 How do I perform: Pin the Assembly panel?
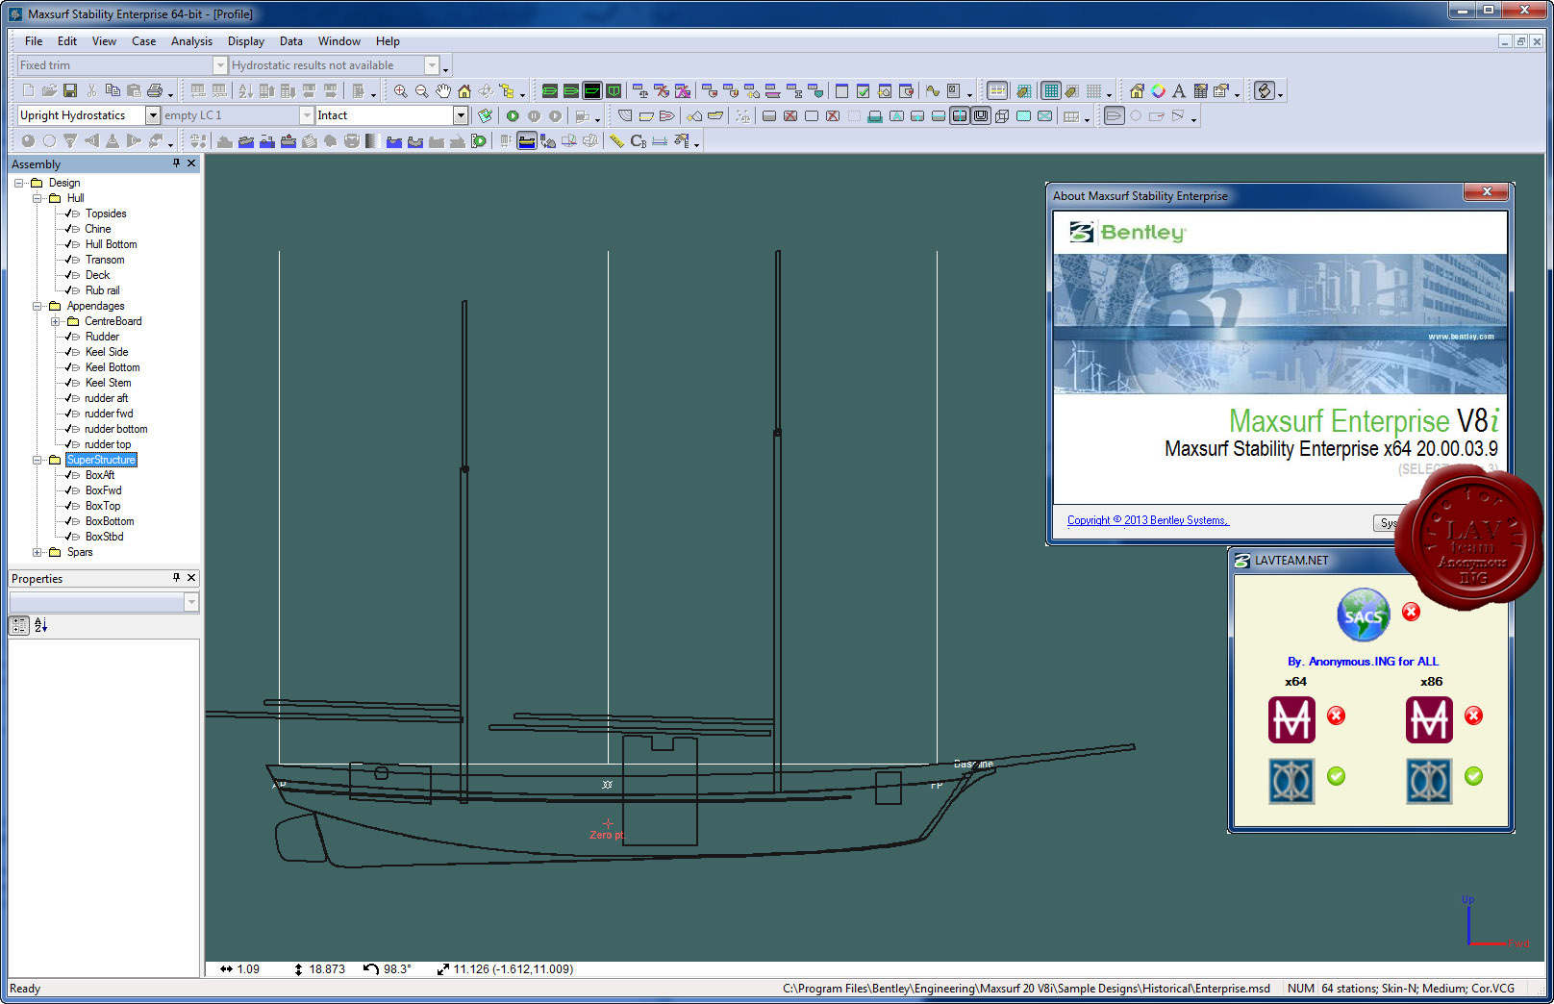coord(176,163)
